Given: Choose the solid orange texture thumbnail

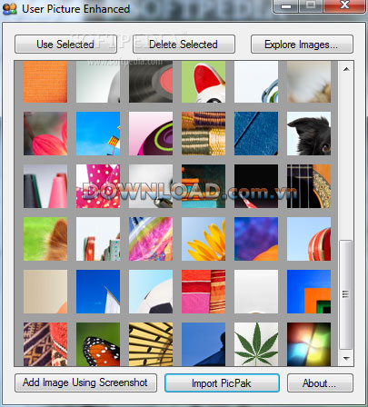Looking at the screenshot, I should (x=45, y=82).
